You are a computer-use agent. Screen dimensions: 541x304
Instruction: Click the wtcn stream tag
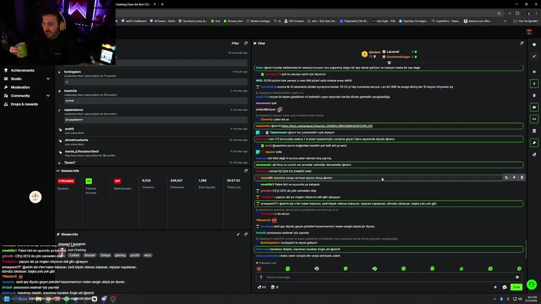click(x=148, y=255)
